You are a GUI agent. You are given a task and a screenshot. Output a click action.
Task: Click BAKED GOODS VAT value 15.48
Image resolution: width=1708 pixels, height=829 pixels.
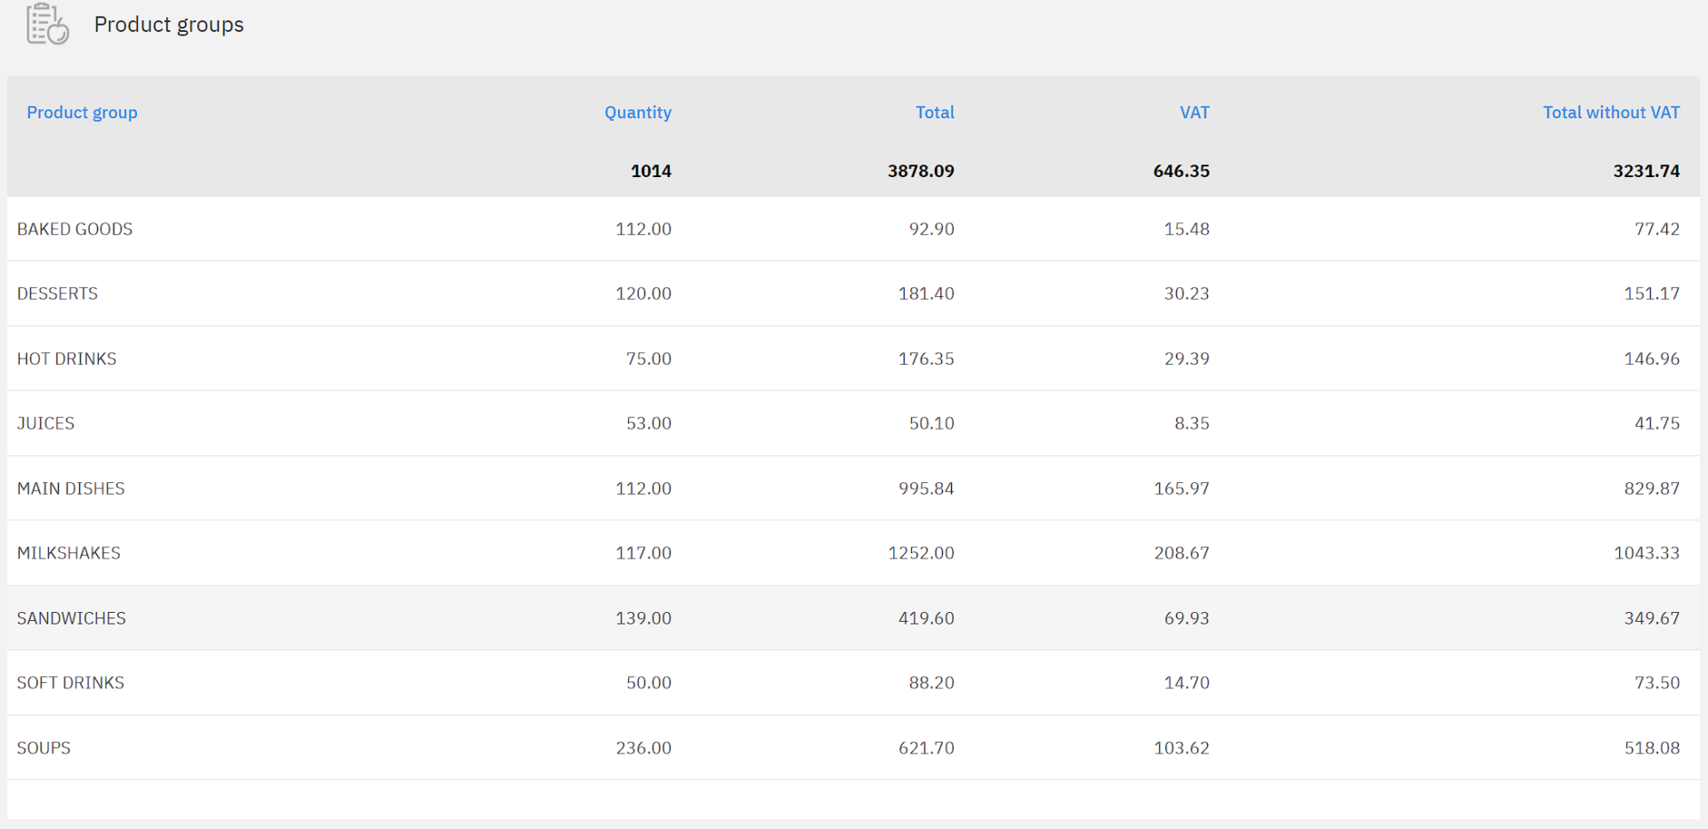click(1187, 229)
